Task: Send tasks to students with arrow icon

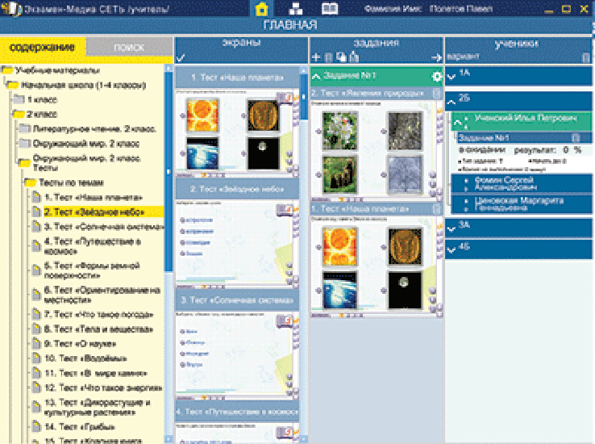Action: pos(437,58)
